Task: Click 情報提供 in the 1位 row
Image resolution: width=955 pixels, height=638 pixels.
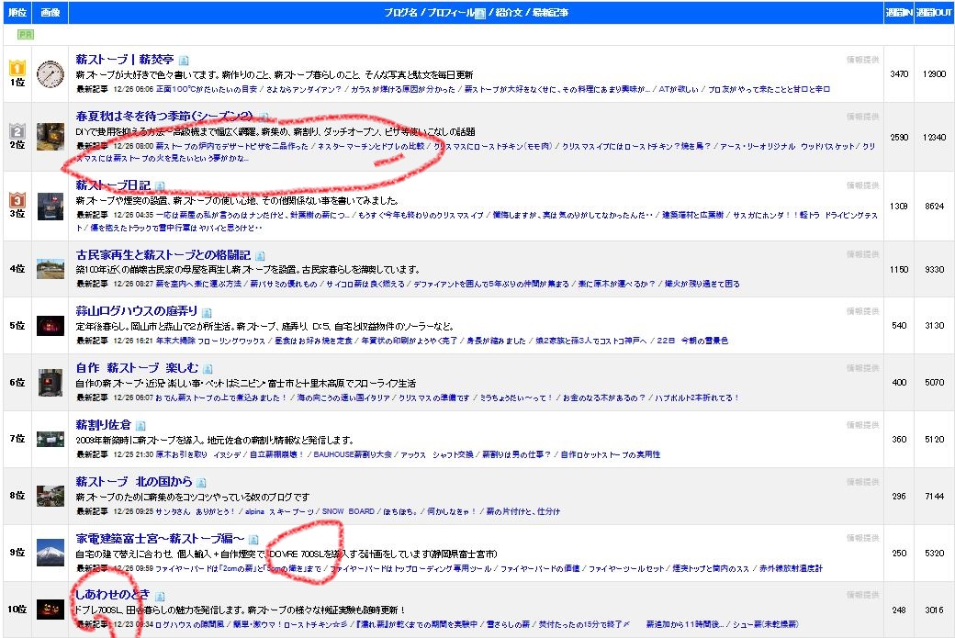Action: (x=862, y=60)
